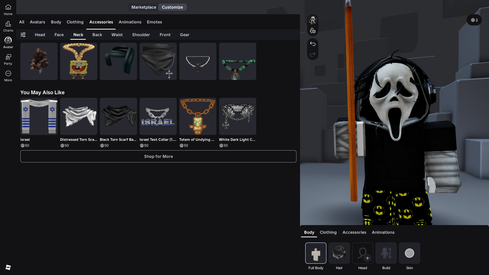This screenshot has height=275, width=489.
Task: Click the 'White Dark Light C...' item name
Action: point(237,140)
